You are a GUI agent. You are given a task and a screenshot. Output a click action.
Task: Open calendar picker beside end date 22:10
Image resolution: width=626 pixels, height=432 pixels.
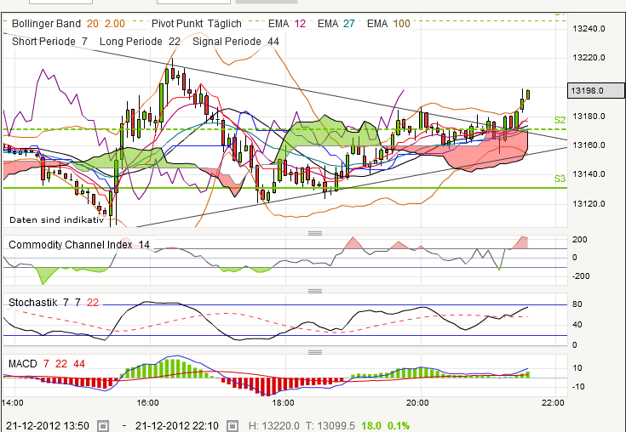pos(233,426)
